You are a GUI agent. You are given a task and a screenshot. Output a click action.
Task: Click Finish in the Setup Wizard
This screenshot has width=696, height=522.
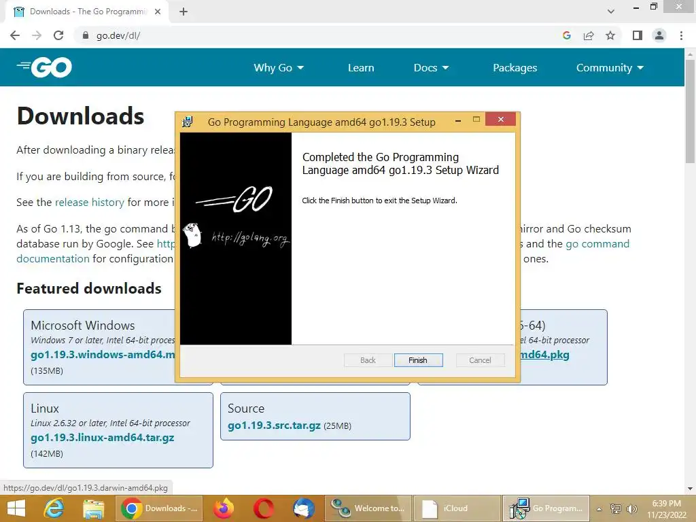pyautogui.click(x=418, y=360)
